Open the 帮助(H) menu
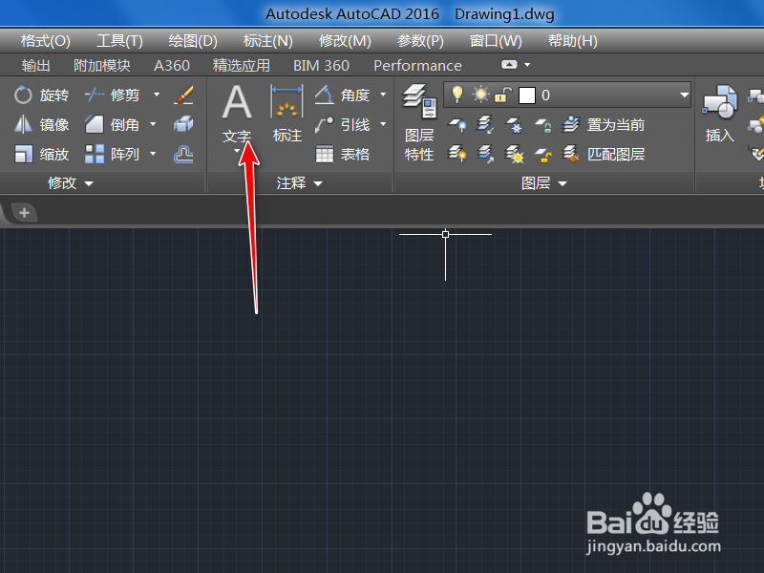The height and width of the screenshot is (573, 764). click(572, 41)
